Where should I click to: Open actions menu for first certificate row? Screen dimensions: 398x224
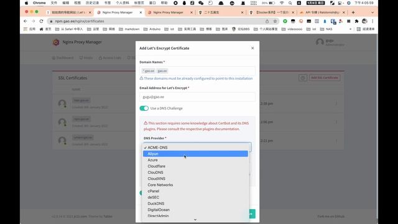[336, 103]
